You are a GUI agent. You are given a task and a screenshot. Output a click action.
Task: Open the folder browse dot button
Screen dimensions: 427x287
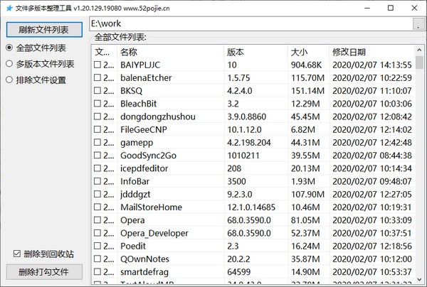[418, 23]
